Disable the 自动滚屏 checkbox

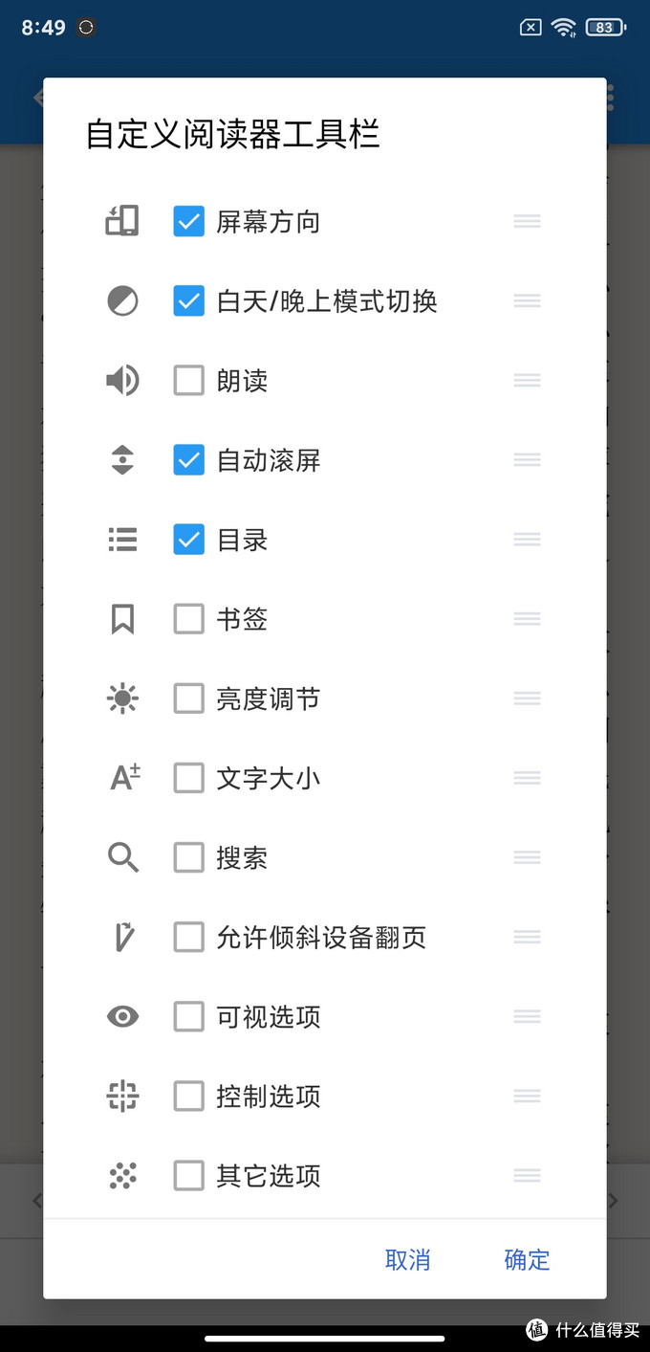[x=188, y=459]
